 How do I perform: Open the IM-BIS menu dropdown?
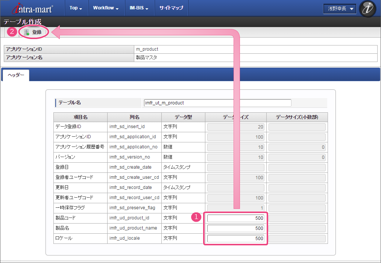(x=139, y=8)
